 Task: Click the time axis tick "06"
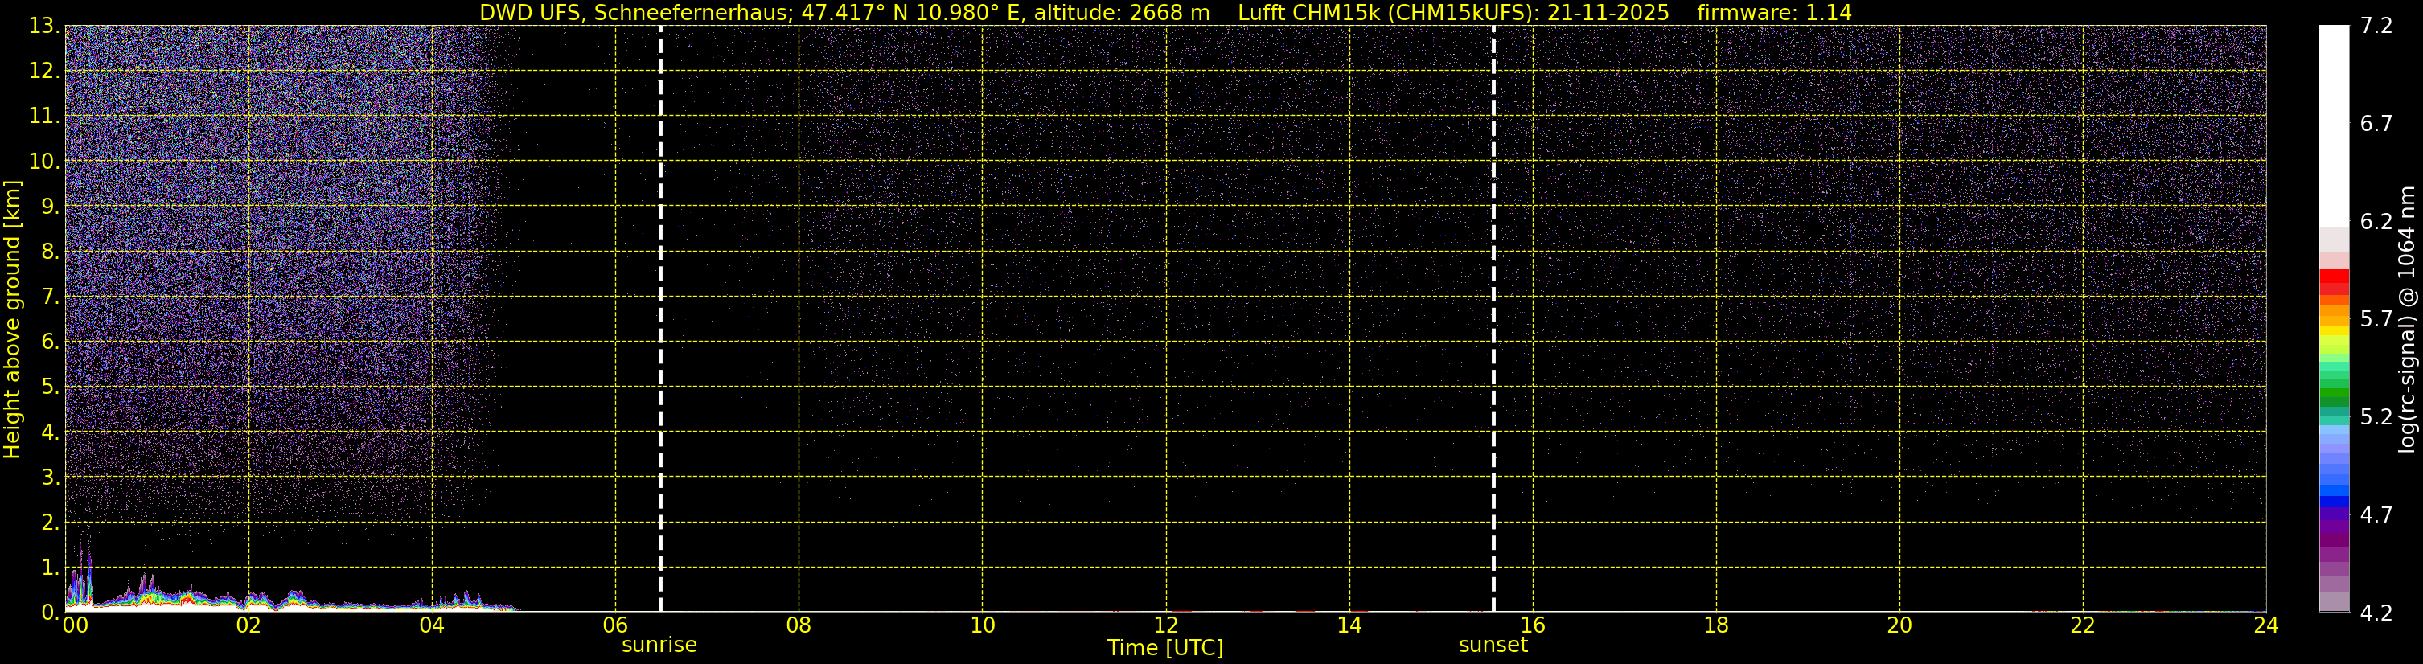click(x=615, y=625)
